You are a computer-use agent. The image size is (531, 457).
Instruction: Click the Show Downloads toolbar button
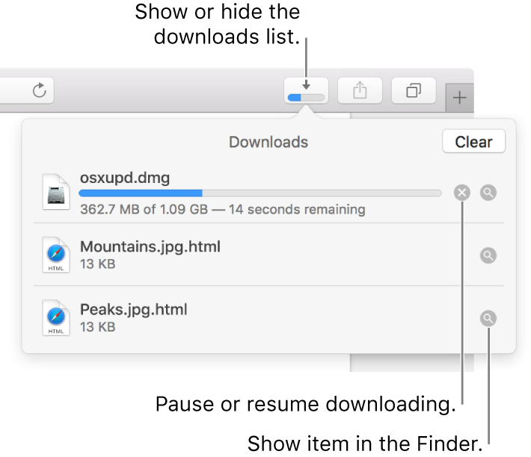(306, 91)
